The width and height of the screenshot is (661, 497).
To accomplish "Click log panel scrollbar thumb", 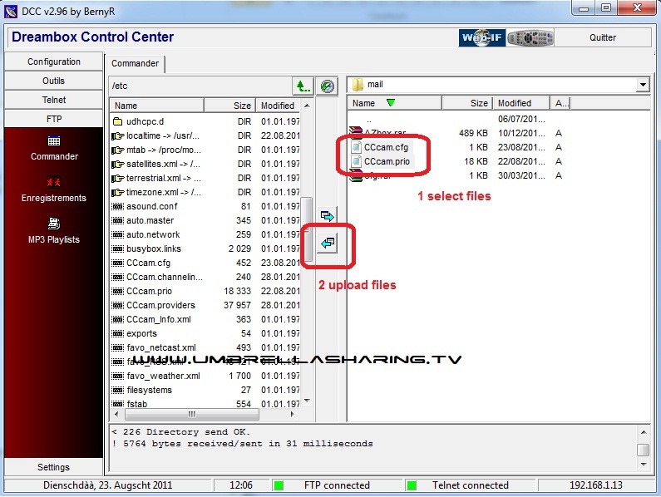I will pos(644,450).
